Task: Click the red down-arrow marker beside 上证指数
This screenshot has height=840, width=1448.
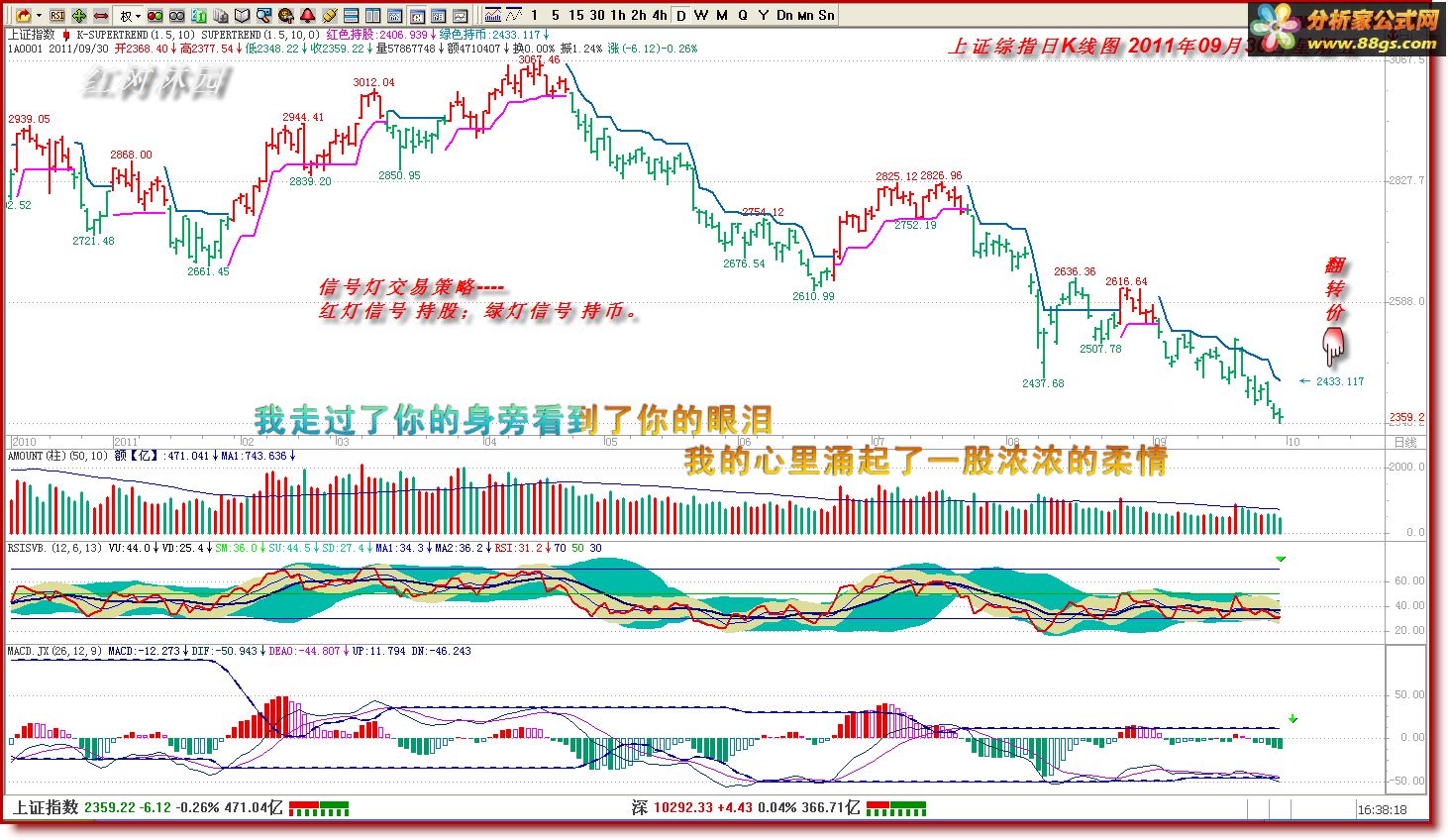Action: pyautogui.click(x=66, y=35)
